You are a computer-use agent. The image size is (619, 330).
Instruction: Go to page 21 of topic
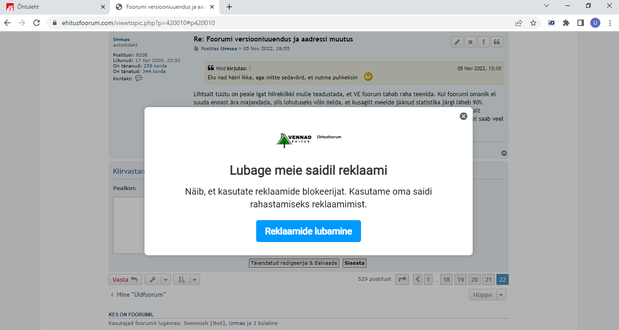pos(488,279)
